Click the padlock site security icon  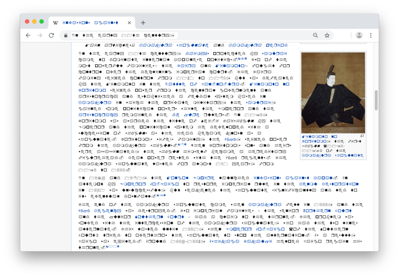(66, 35)
